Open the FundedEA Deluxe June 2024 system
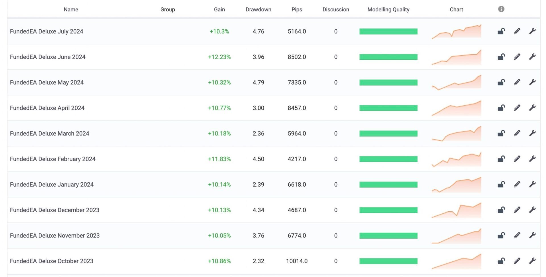Image resolution: width=546 pixels, height=277 pixels. [x=47, y=57]
